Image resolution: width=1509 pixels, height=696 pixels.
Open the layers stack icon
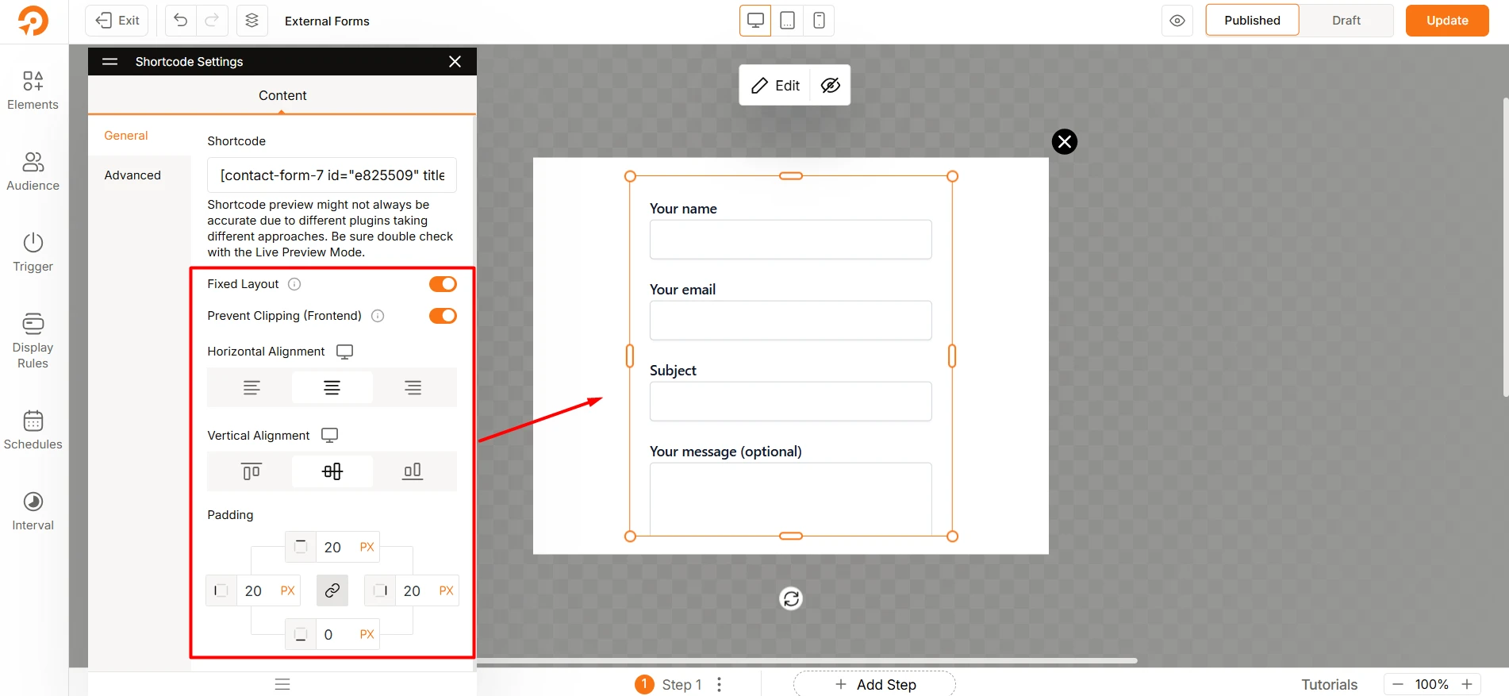[251, 21]
